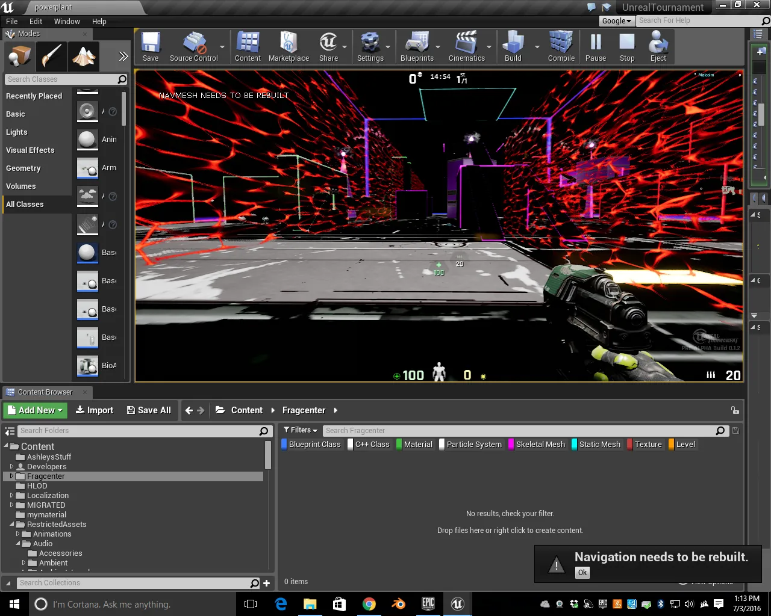Click the Share toolbar icon
The height and width of the screenshot is (616, 771).
[x=328, y=47]
